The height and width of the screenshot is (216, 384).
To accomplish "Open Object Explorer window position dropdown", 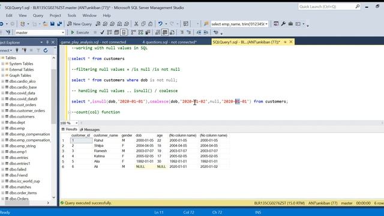I will pyautogui.click(x=41, y=43).
